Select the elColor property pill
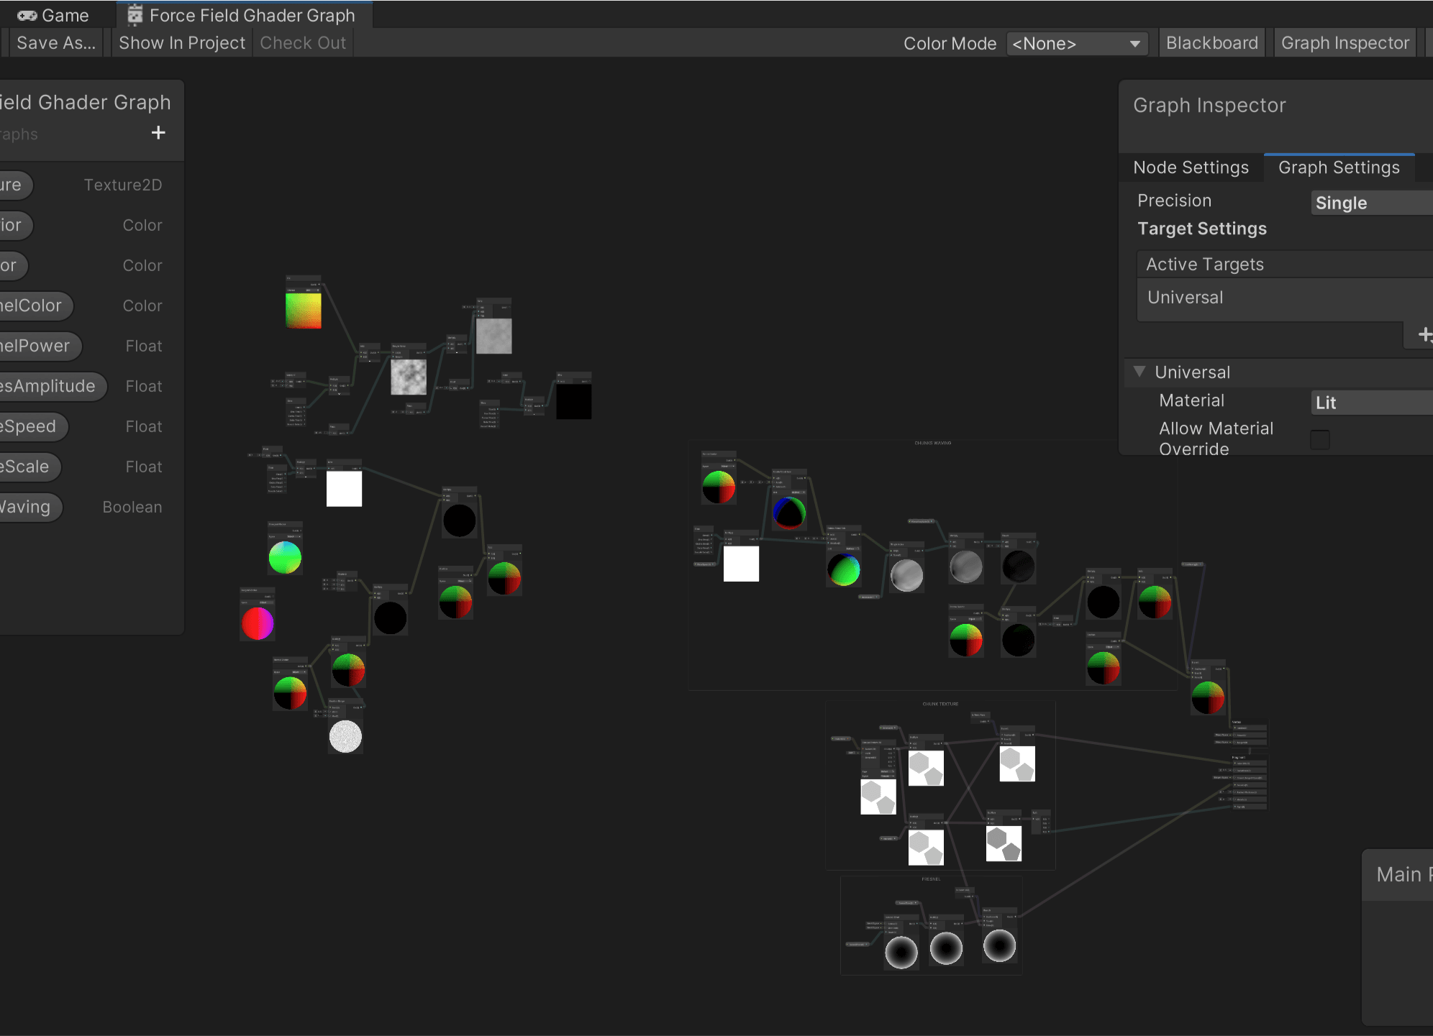The image size is (1433, 1036). (x=35, y=306)
